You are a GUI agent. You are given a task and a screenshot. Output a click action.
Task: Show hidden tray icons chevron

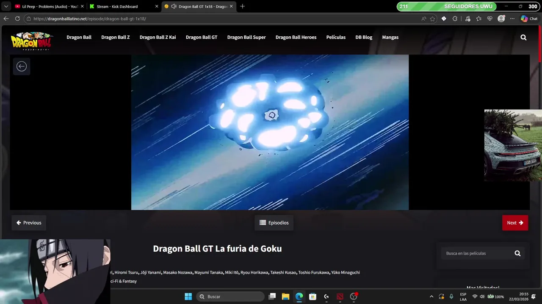431,296
